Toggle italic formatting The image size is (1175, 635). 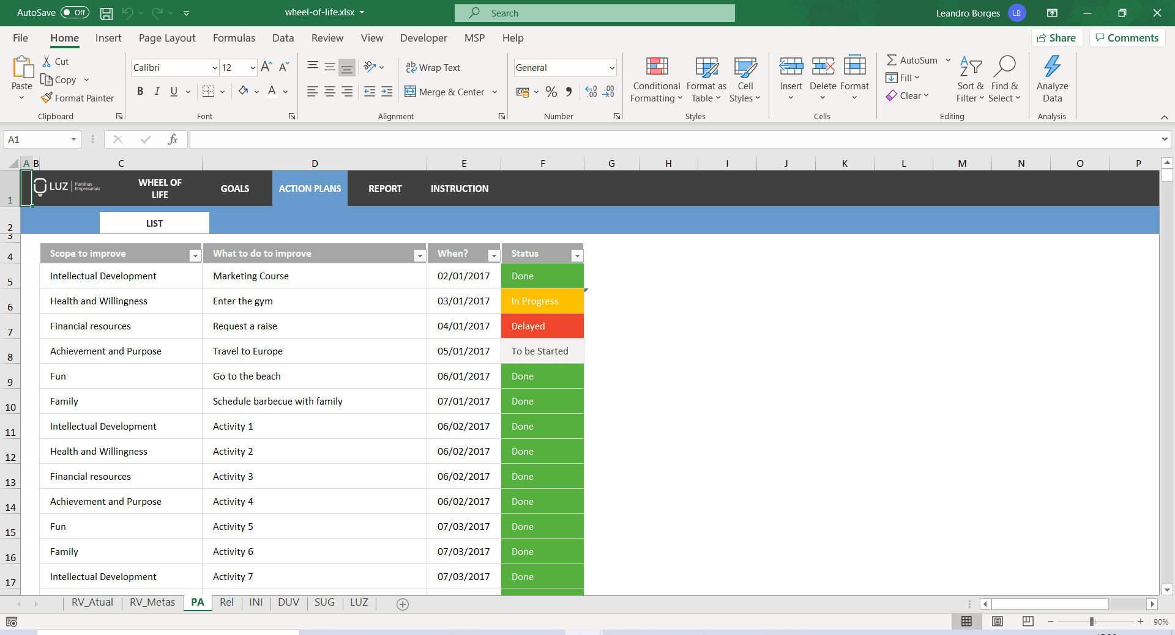(x=157, y=91)
